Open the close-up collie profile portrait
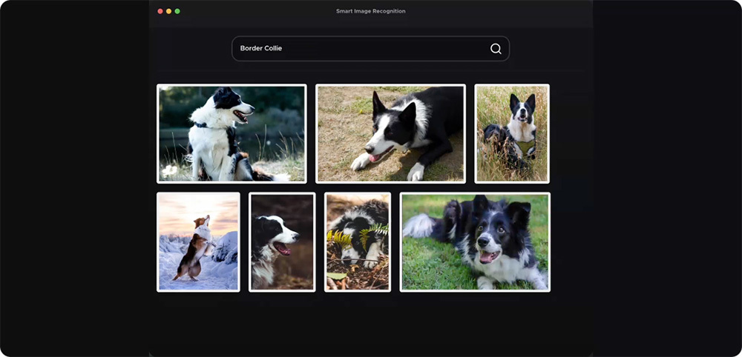 pos(282,242)
